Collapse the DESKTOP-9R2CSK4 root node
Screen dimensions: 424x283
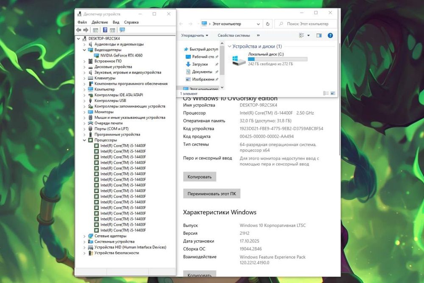click(x=78, y=38)
